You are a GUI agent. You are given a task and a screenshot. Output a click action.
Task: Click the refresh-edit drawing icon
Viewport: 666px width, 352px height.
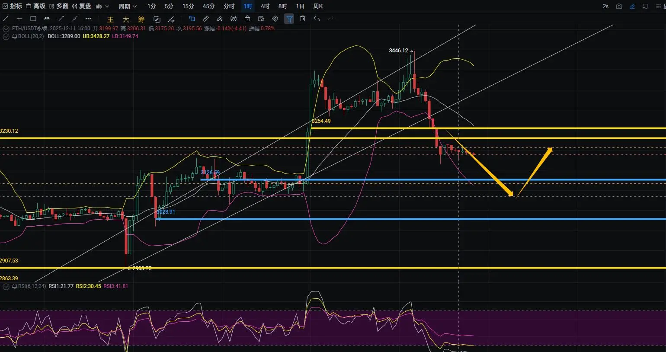point(157,19)
